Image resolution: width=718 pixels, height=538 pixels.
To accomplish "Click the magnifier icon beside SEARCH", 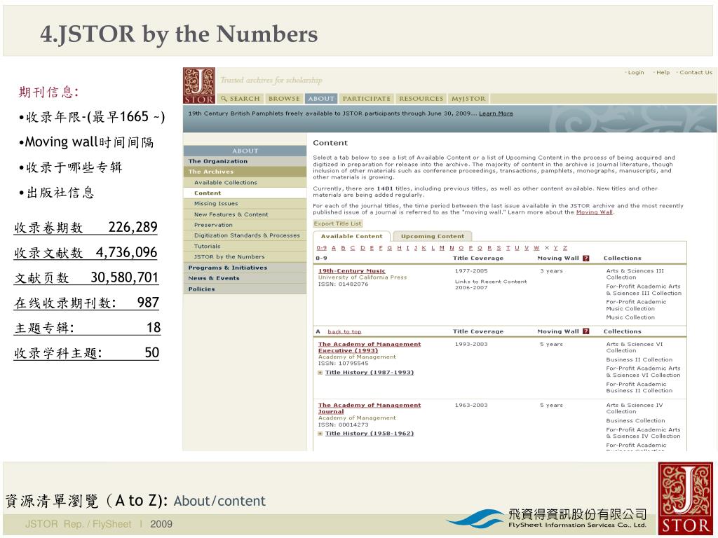I will coord(224,99).
